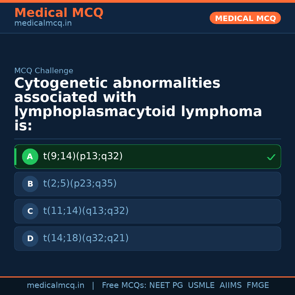Click the C letter circle icon
Screen dimensions: 295x295
[x=30, y=211]
